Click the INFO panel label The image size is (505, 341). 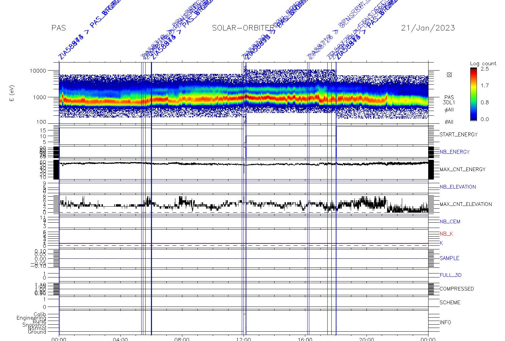(x=445, y=323)
